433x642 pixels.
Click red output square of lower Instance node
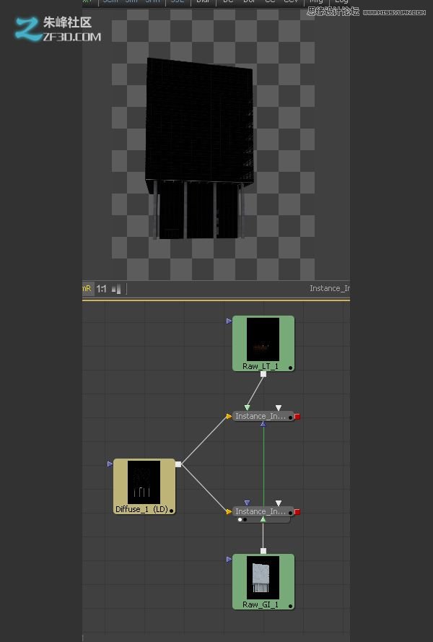[297, 512]
